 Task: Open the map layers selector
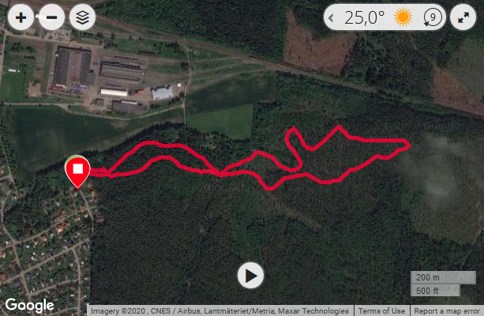click(x=82, y=17)
